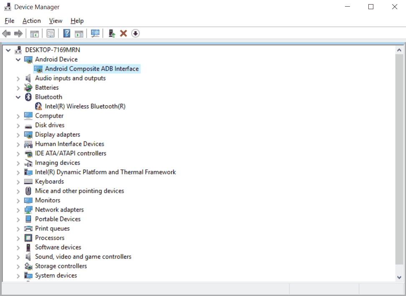Click the Batteries category icon
Image resolution: width=406 pixels, height=296 pixels.
(28, 88)
